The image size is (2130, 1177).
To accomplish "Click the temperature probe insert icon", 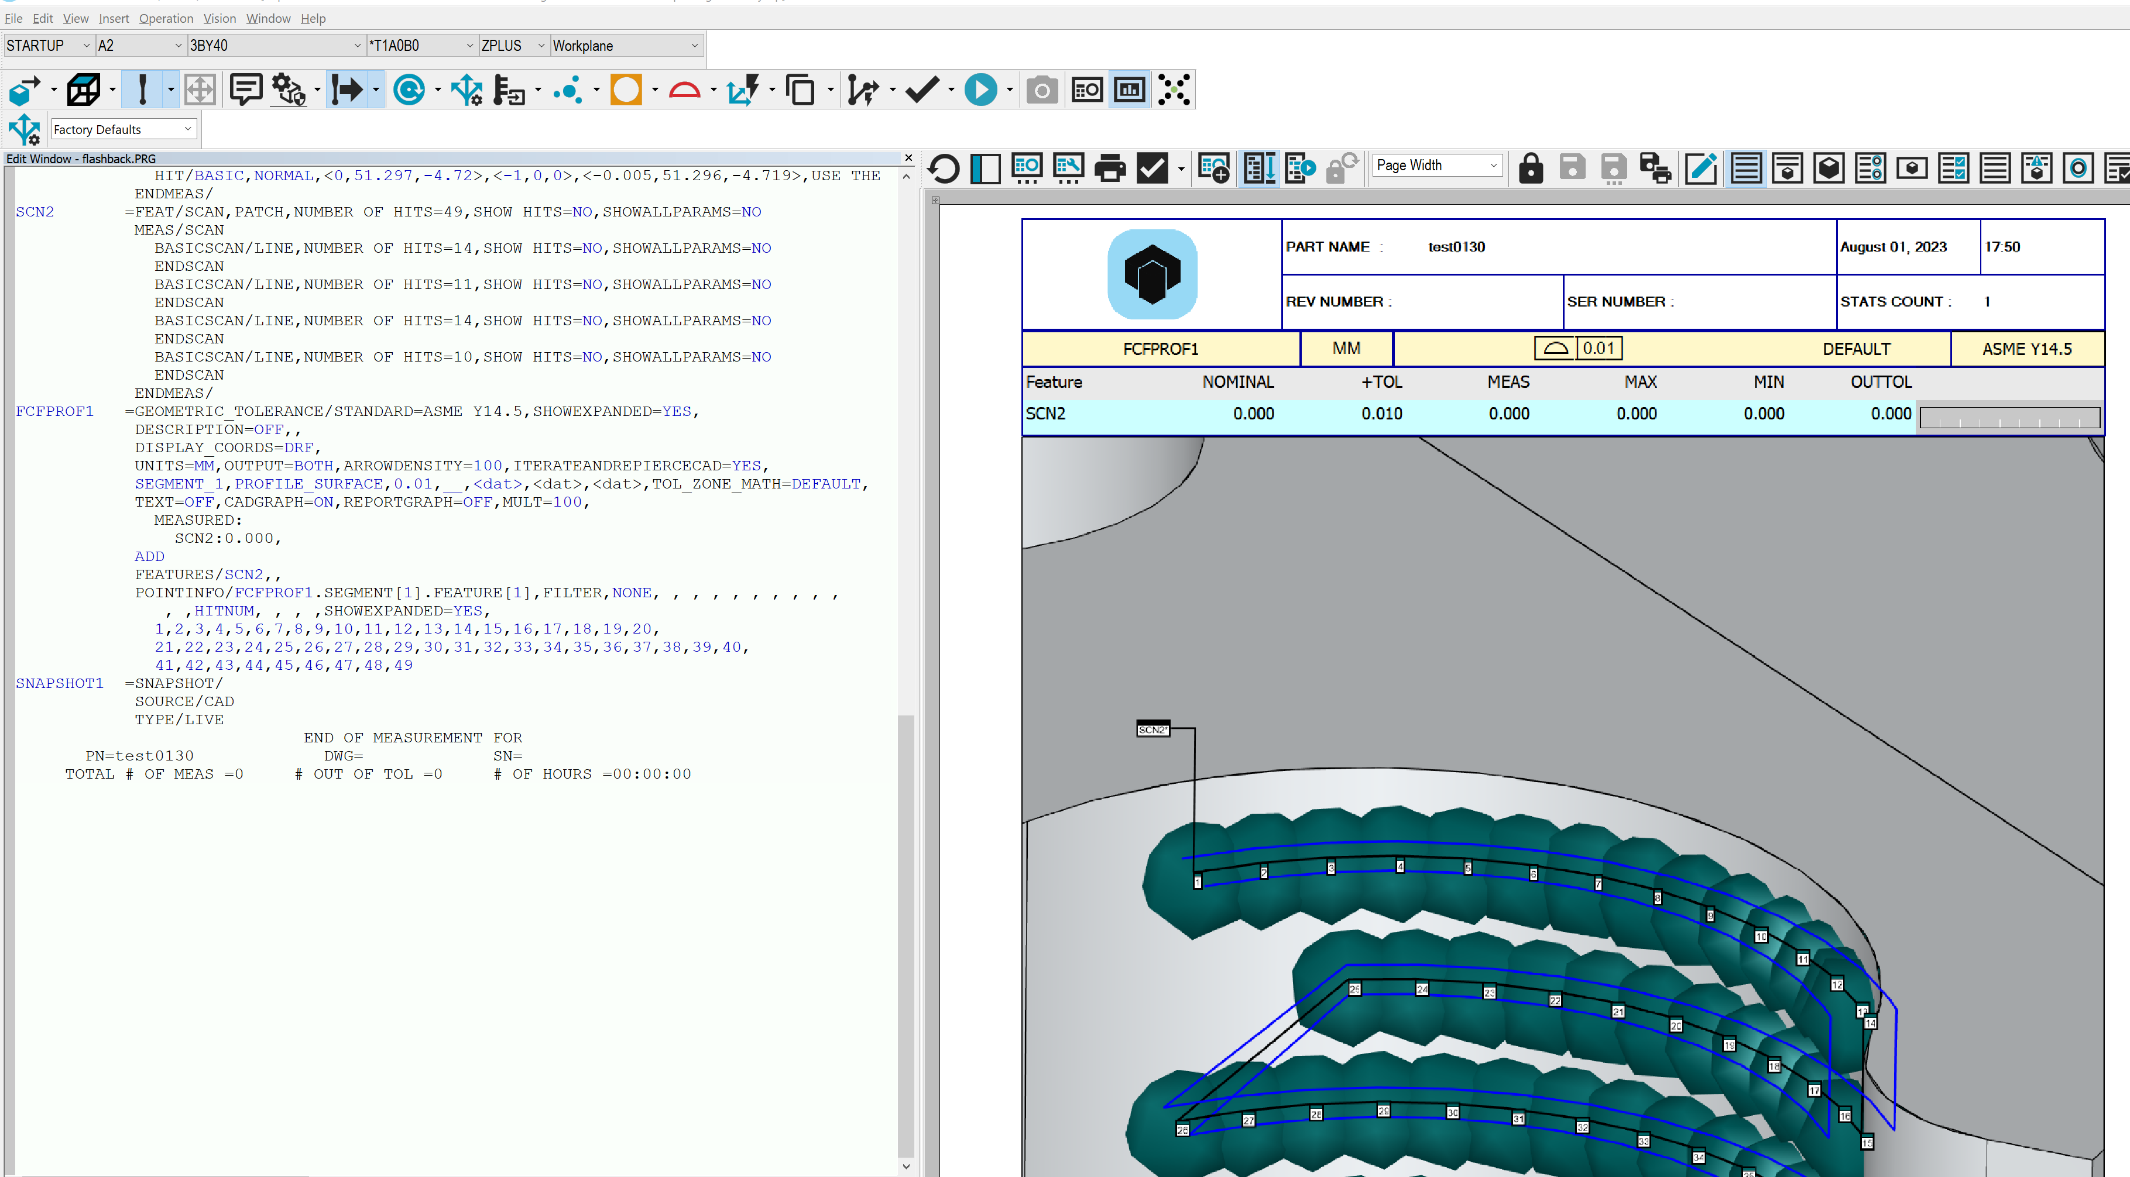I will [509, 90].
